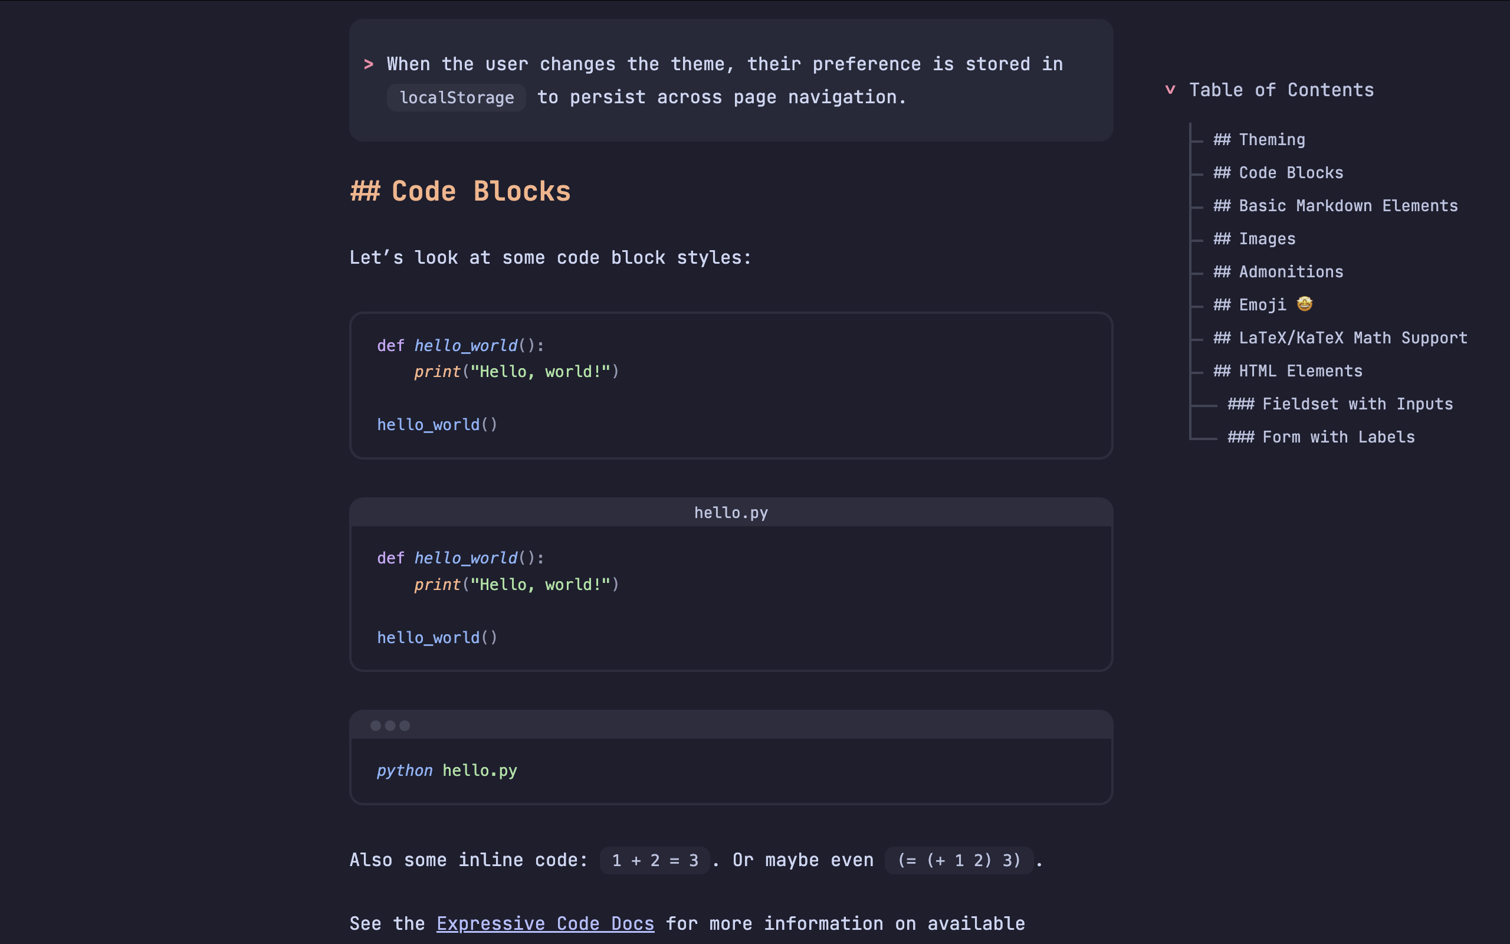Screen dimensions: 1510x944
Task: Click the python hello.py terminal command
Action: coord(447,771)
